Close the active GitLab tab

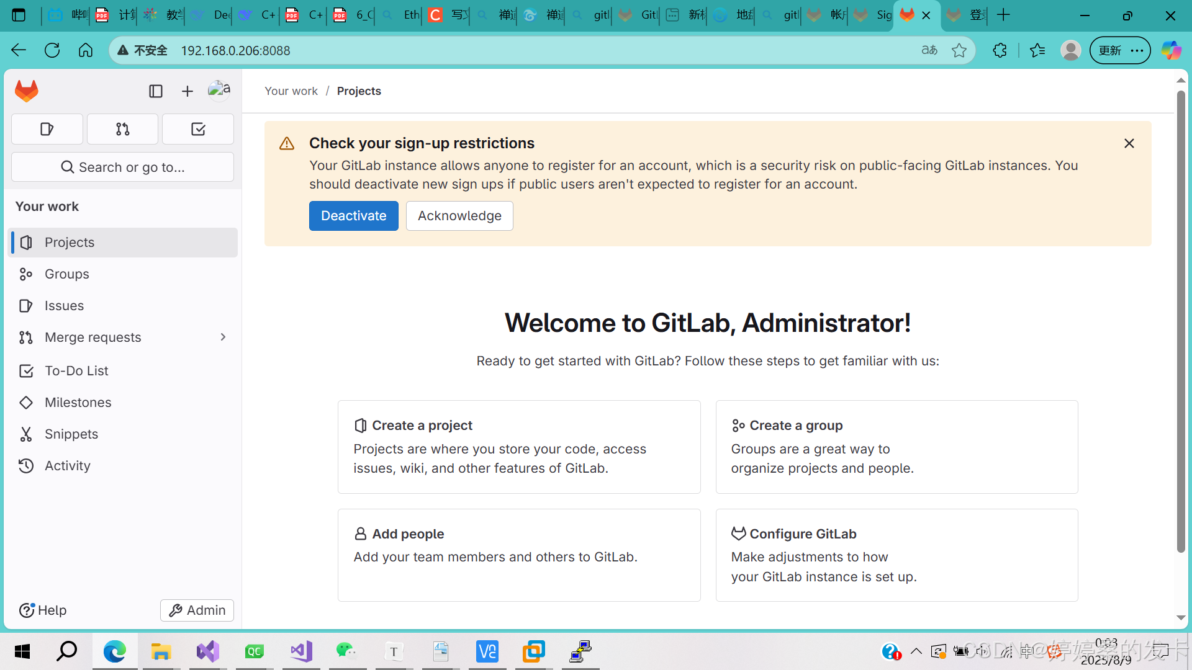926,16
